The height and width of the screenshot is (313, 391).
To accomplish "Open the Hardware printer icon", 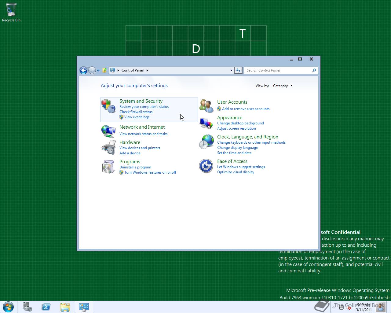I will coord(108,147).
